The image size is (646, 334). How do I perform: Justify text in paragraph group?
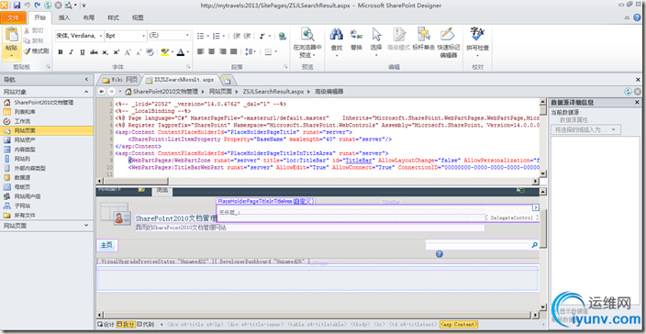pyautogui.click(x=234, y=52)
